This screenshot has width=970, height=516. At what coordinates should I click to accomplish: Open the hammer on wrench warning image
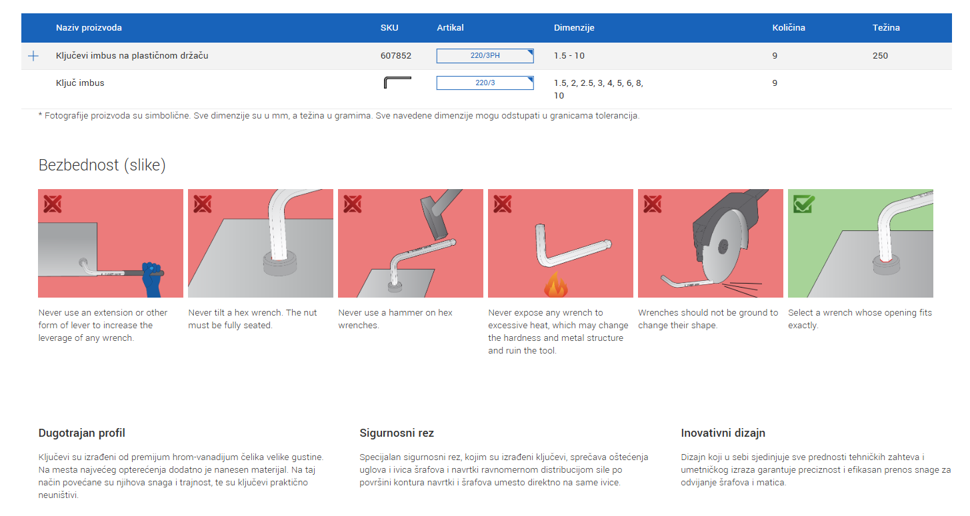411,244
